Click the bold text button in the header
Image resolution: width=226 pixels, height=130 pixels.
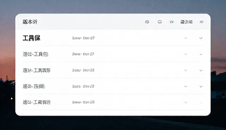point(186,22)
